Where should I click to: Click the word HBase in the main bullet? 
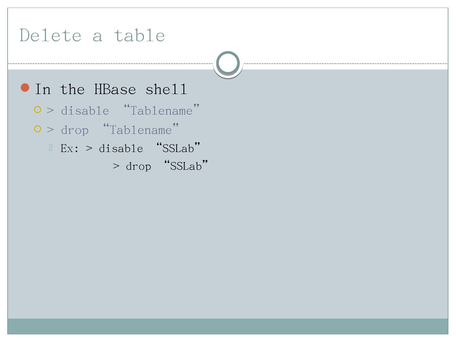tap(115, 89)
